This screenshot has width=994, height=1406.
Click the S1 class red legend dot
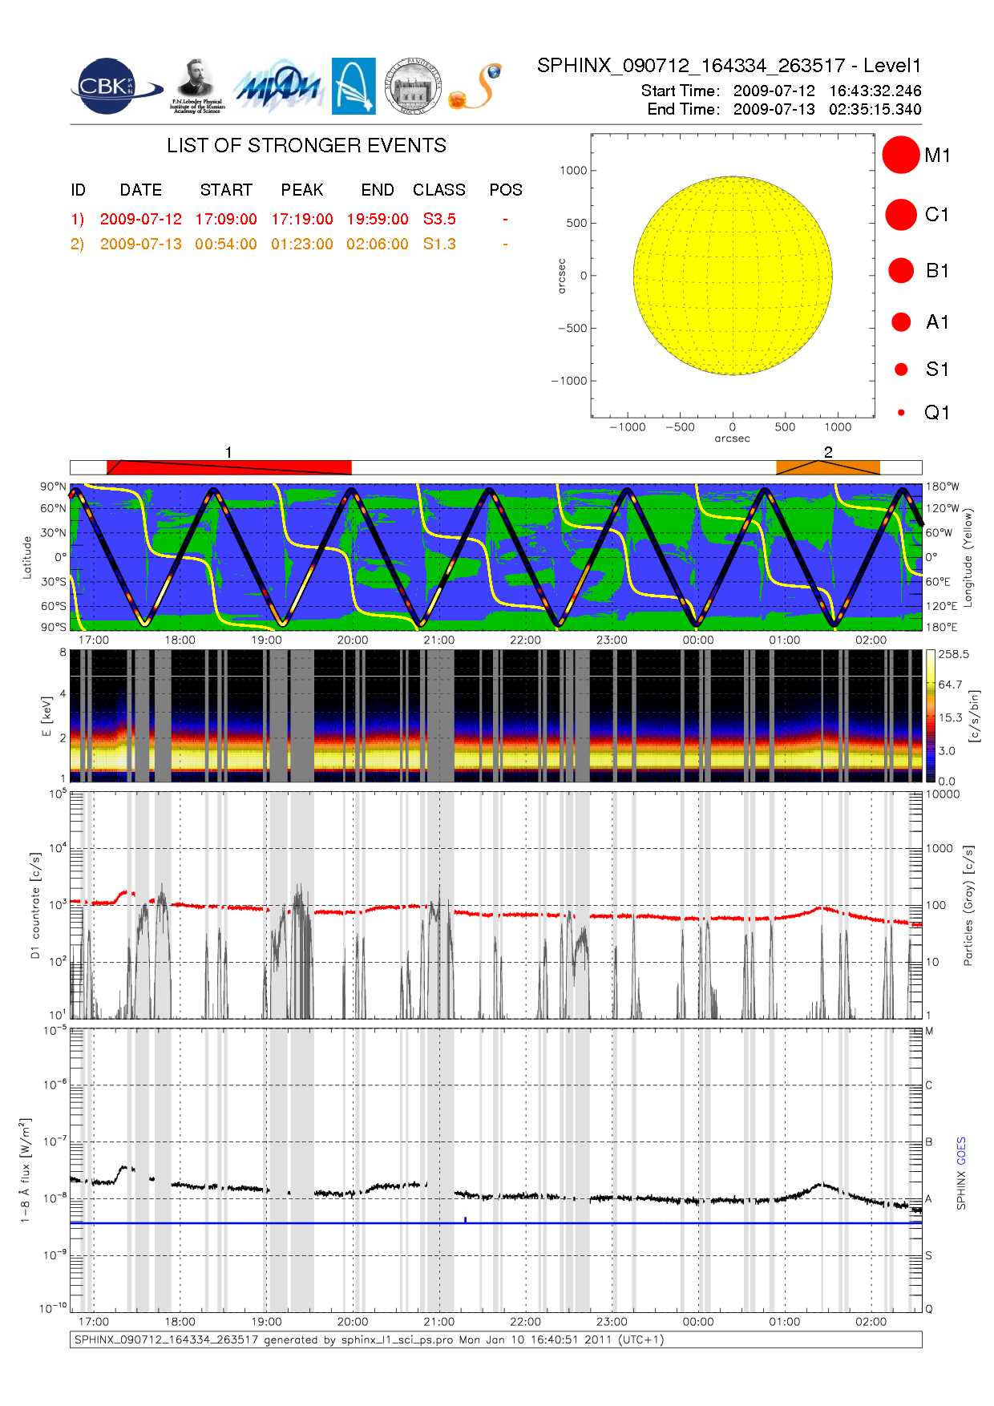tap(901, 370)
